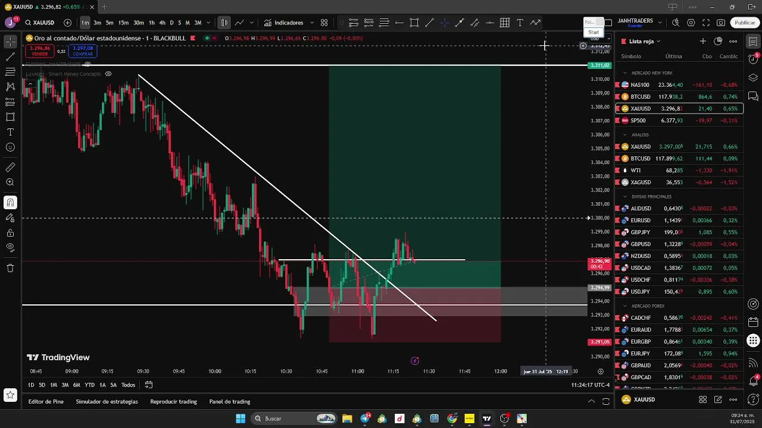Click the blue COMPRAR price button
The image size is (762, 428).
click(83, 51)
